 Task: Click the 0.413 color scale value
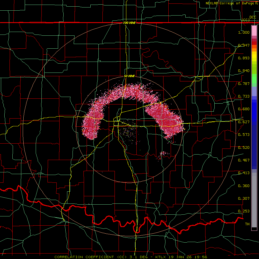coord(244,173)
